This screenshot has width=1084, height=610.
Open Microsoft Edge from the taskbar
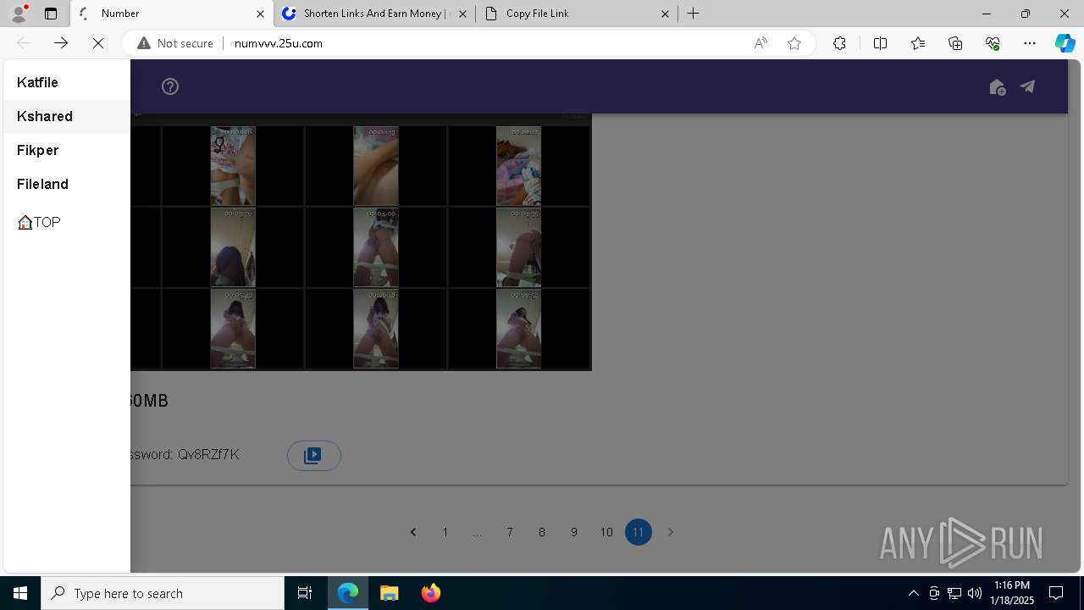[x=348, y=593]
